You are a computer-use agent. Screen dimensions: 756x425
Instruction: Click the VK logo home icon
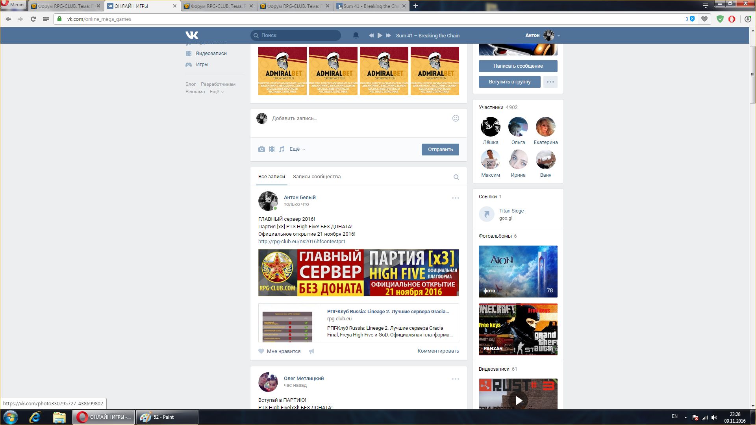point(192,35)
